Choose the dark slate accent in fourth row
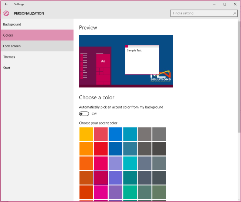The width and height of the screenshot is (241, 202). pyautogui.click(x=145, y=178)
